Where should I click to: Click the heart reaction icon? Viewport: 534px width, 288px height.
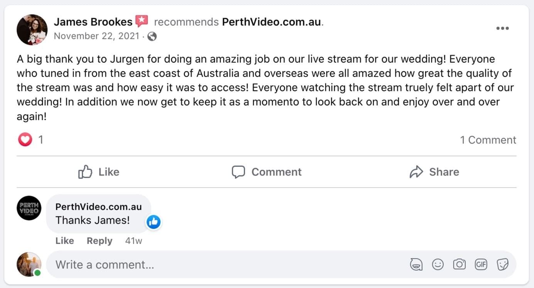[25, 140]
